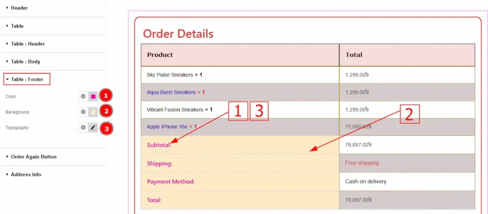Click the globe icon next to Typography
The image size is (488, 214).
pyautogui.click(x=83, y=128)
